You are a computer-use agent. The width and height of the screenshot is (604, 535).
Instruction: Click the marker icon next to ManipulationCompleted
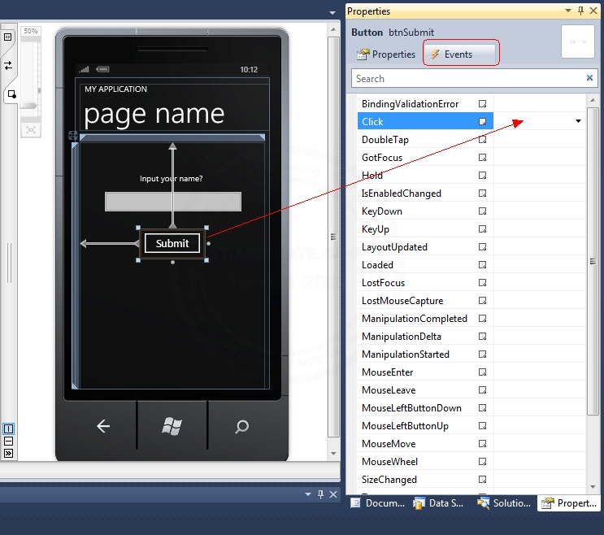click(482, 319)
